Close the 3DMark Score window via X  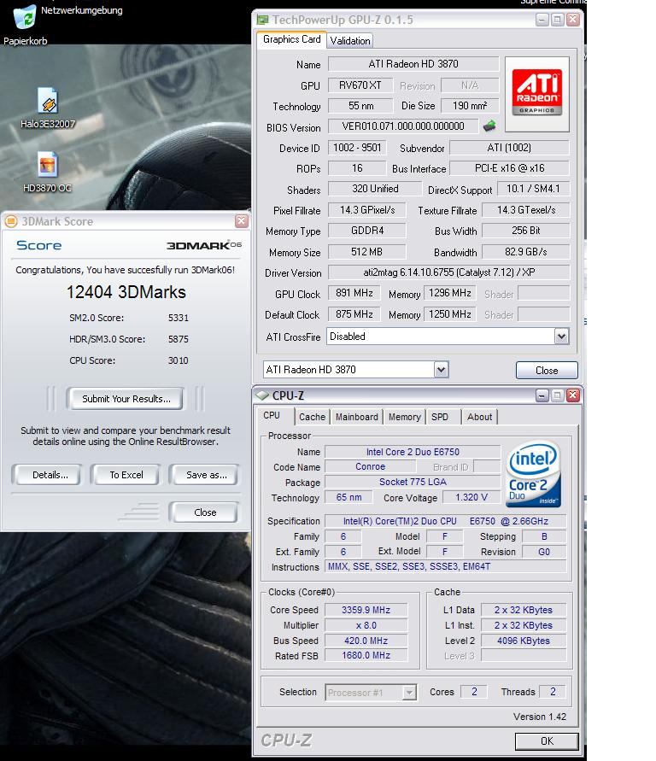pyautogui.click(x=241, y=221)
